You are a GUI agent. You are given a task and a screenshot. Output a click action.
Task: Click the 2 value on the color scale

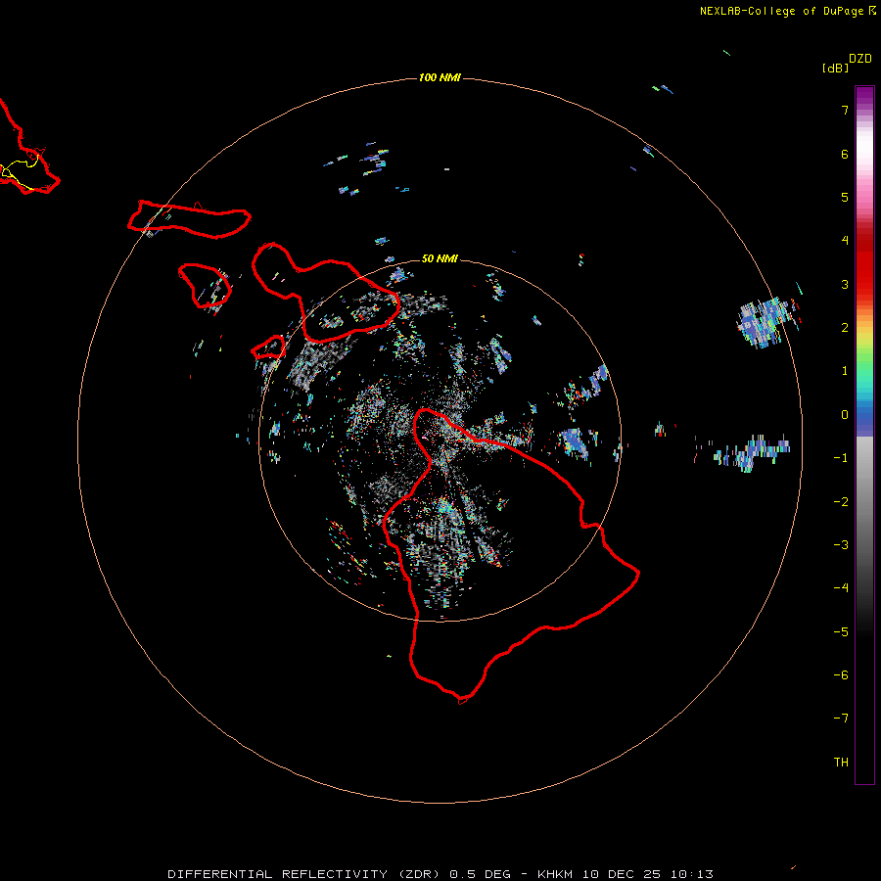(x=845, y=328)
